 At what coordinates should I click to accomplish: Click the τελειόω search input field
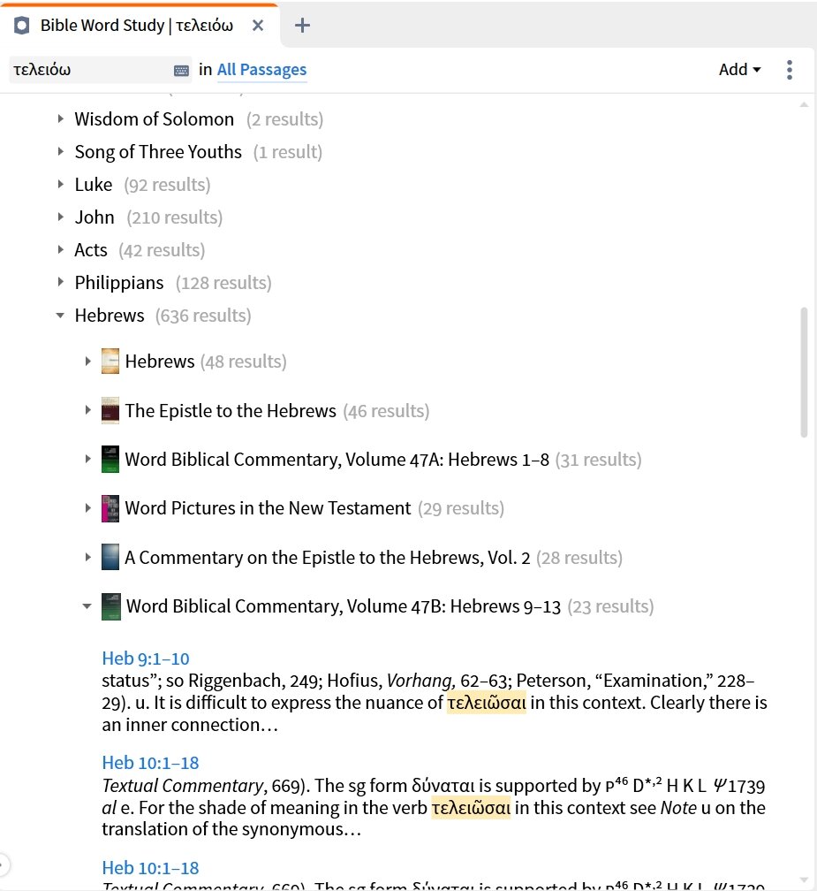coord(91,70)
